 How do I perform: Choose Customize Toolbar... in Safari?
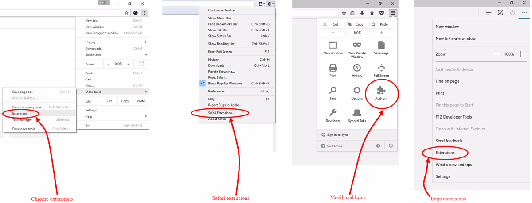pyautogui.click(x=223, y=10)
